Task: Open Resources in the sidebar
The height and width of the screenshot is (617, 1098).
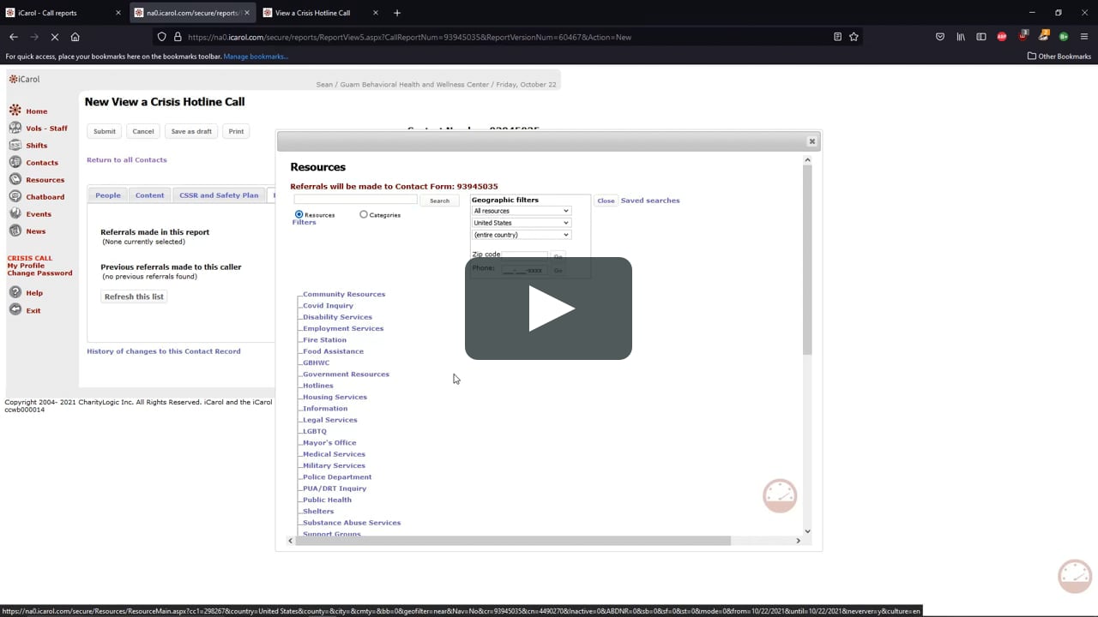Action: [45, 180]
